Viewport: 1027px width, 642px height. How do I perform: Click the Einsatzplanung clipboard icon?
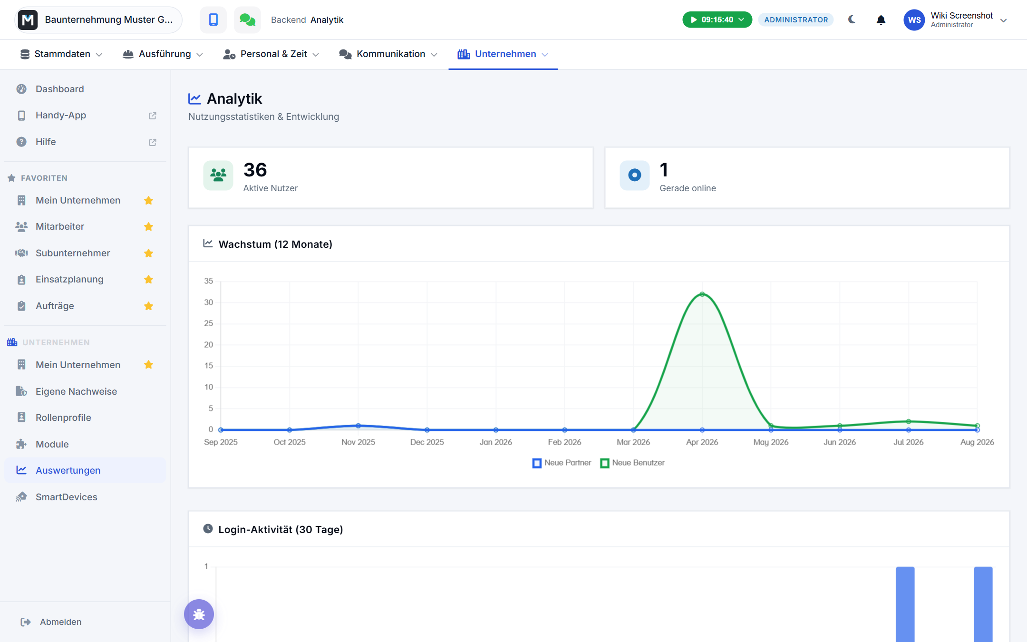tap(21, 279)
